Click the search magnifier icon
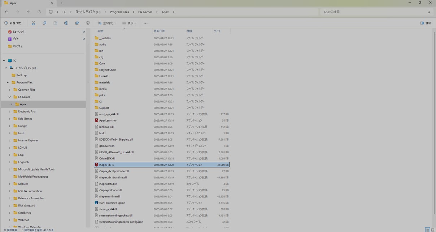The width and height of the screenshot is (436, 232). coord(429,12)
